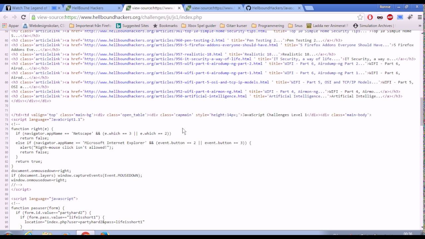This screenshot has height=239, width=425.
Task: Follow the 950-artificial-intelligence.html source link
Action: tap(165, 96)
